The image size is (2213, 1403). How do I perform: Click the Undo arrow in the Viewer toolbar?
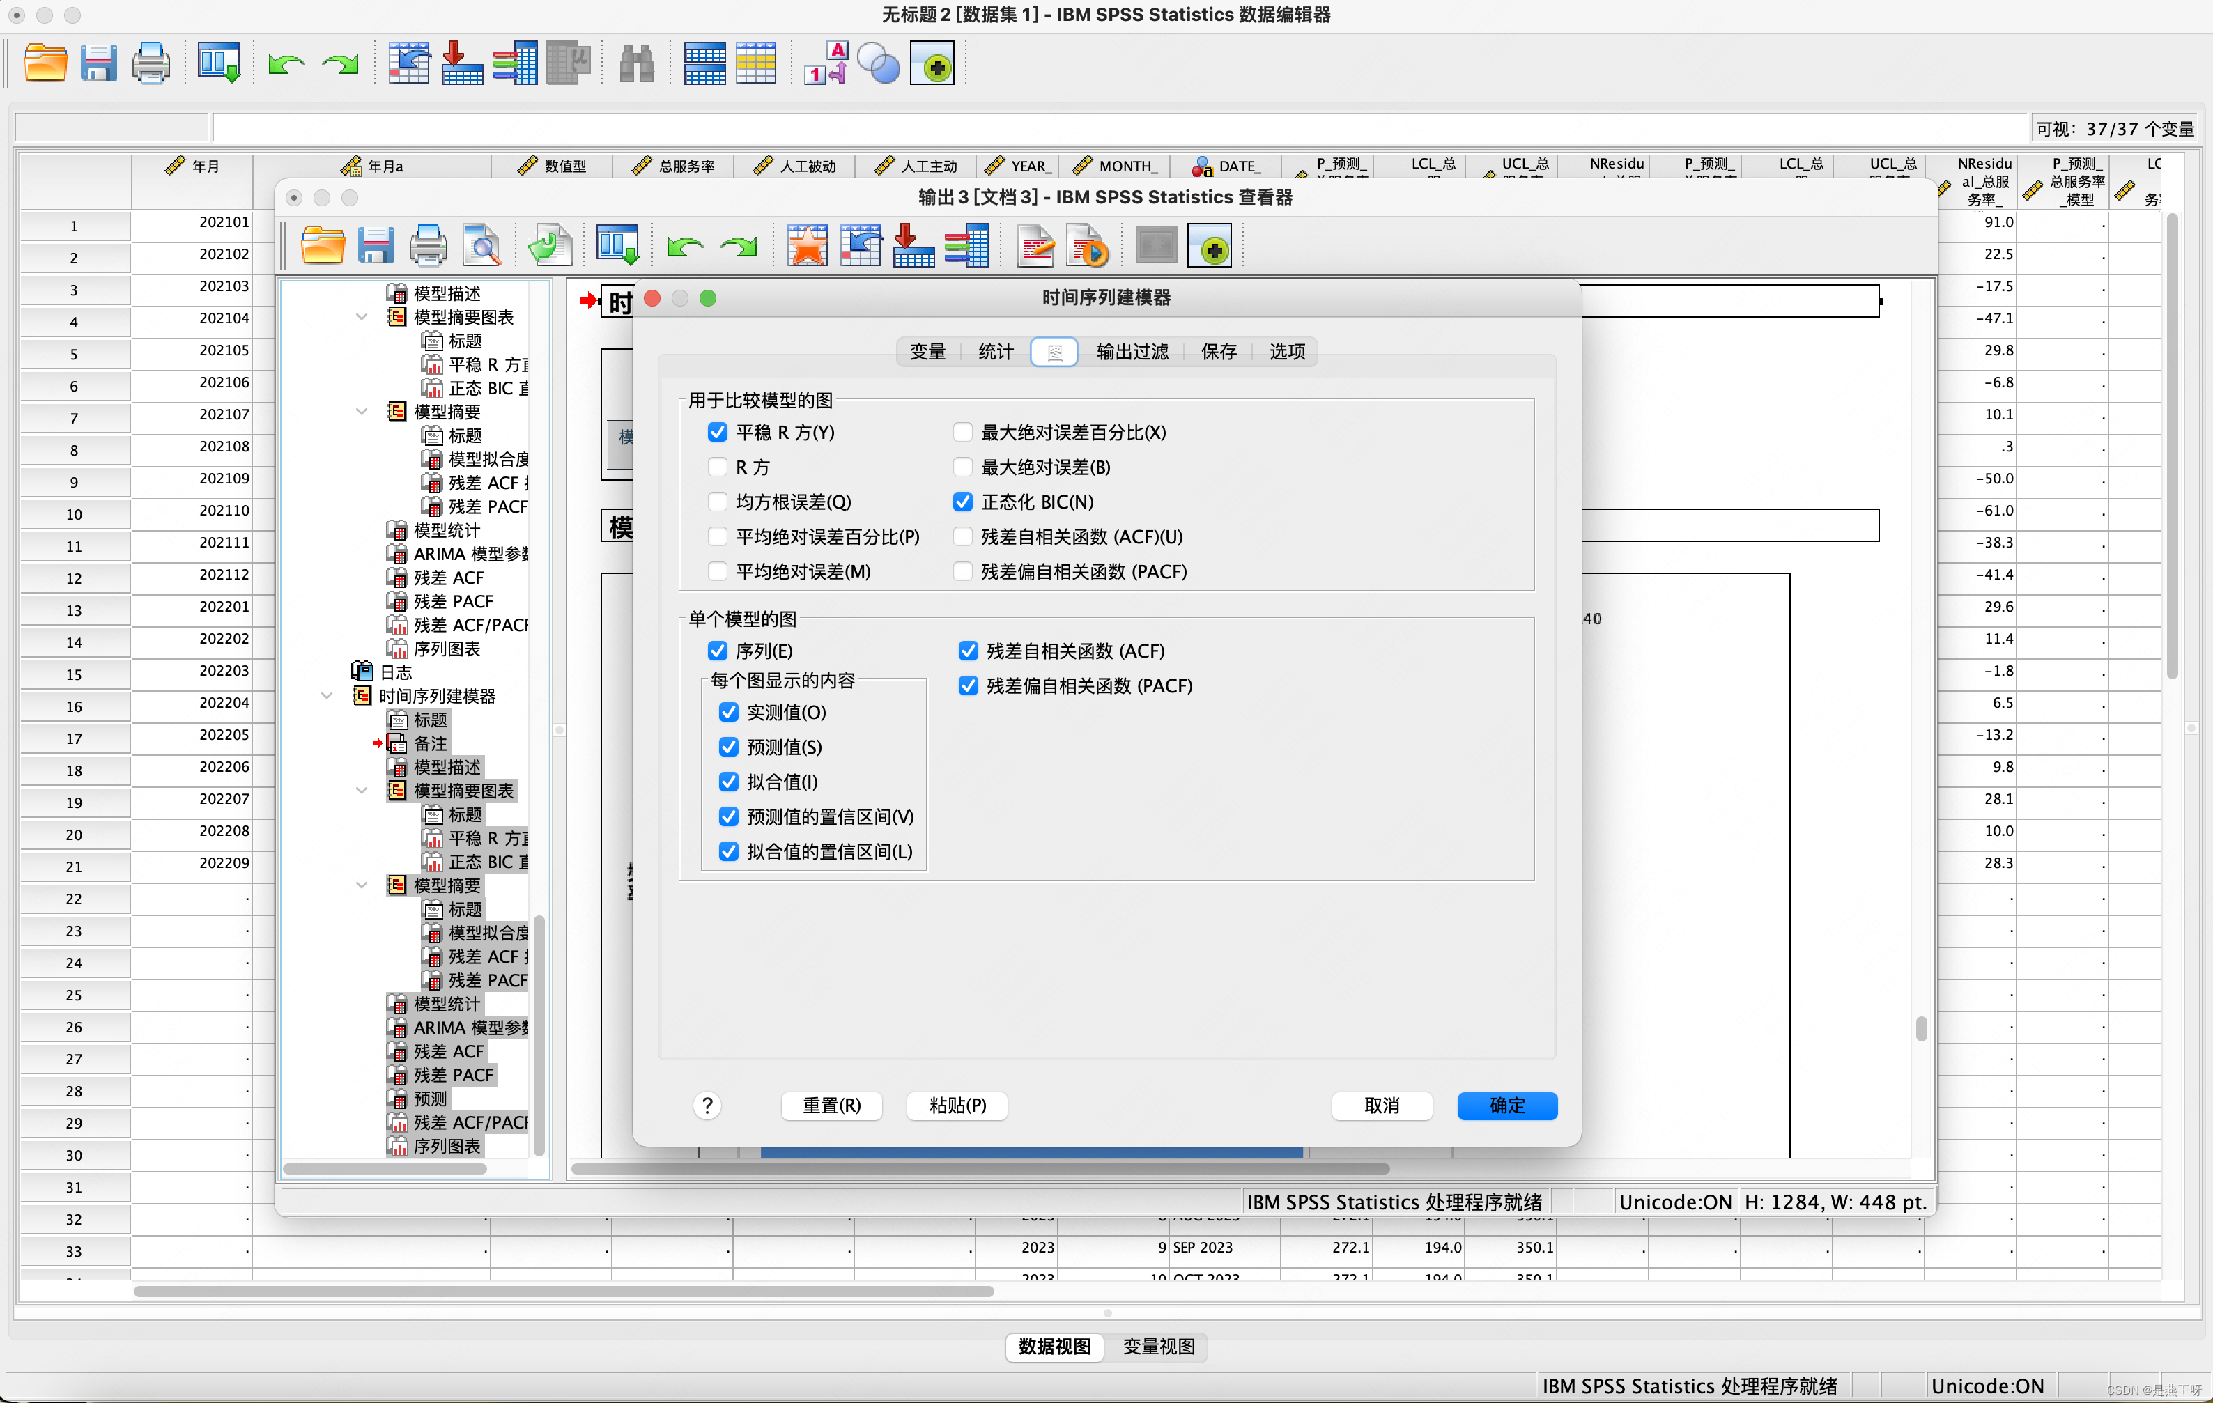pos(685,247)
